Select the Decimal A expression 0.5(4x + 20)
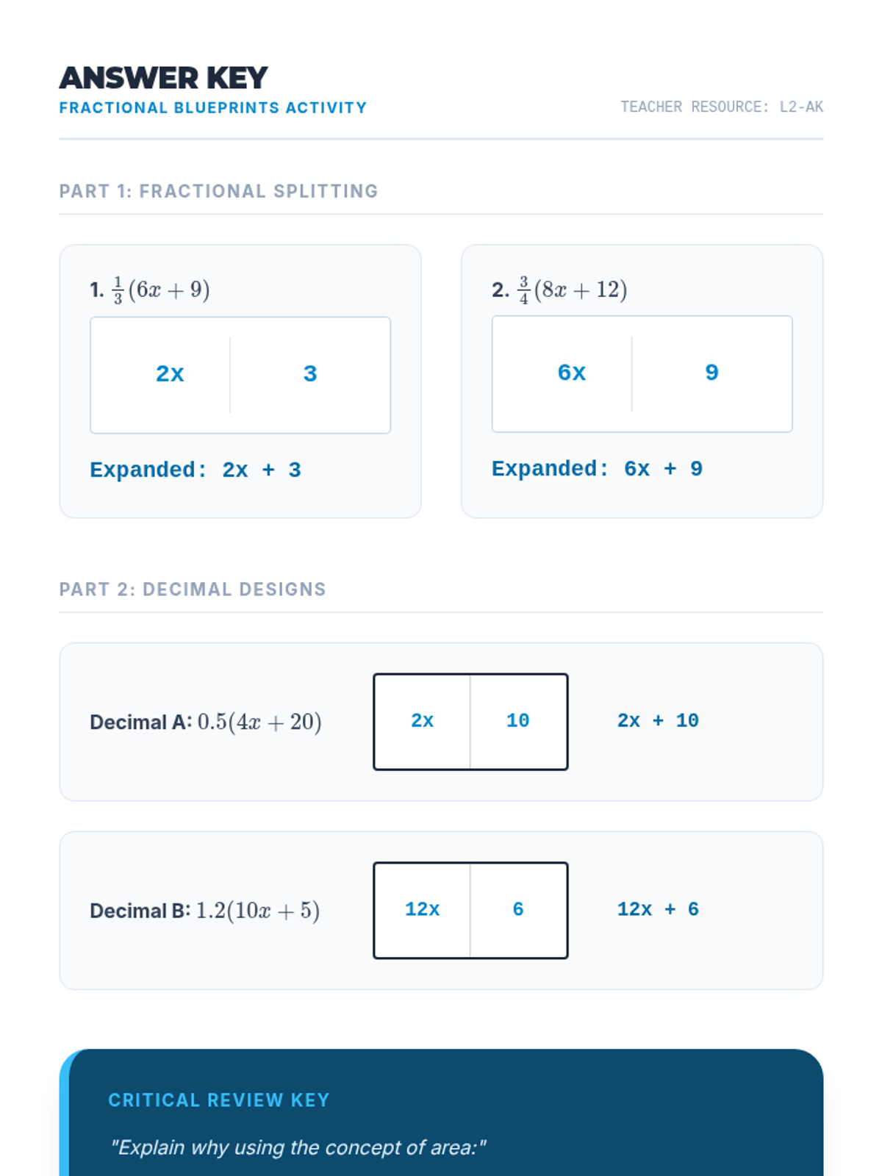 tap(206, 722)
